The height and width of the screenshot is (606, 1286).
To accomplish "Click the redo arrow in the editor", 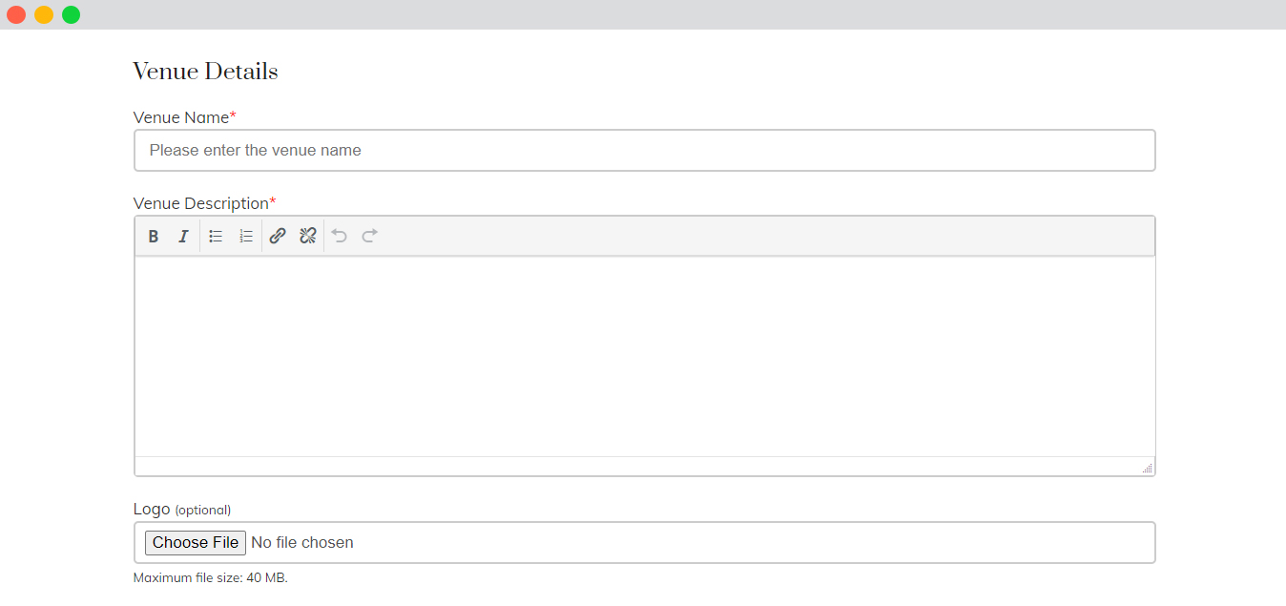I will click(370, 236).
